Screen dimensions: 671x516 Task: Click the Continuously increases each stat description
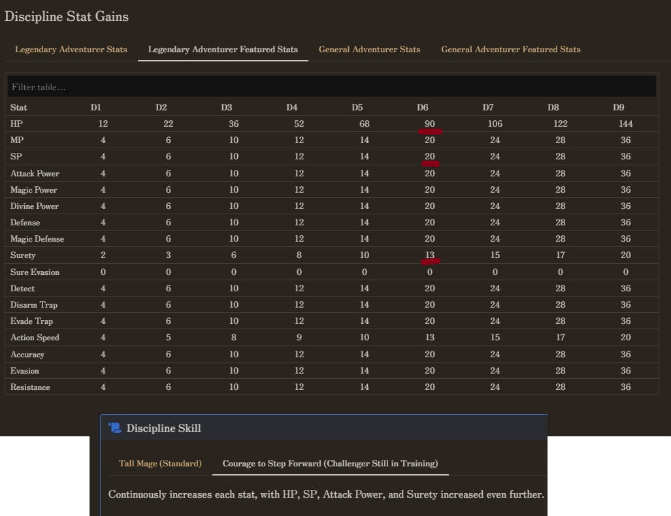point(326,494)
